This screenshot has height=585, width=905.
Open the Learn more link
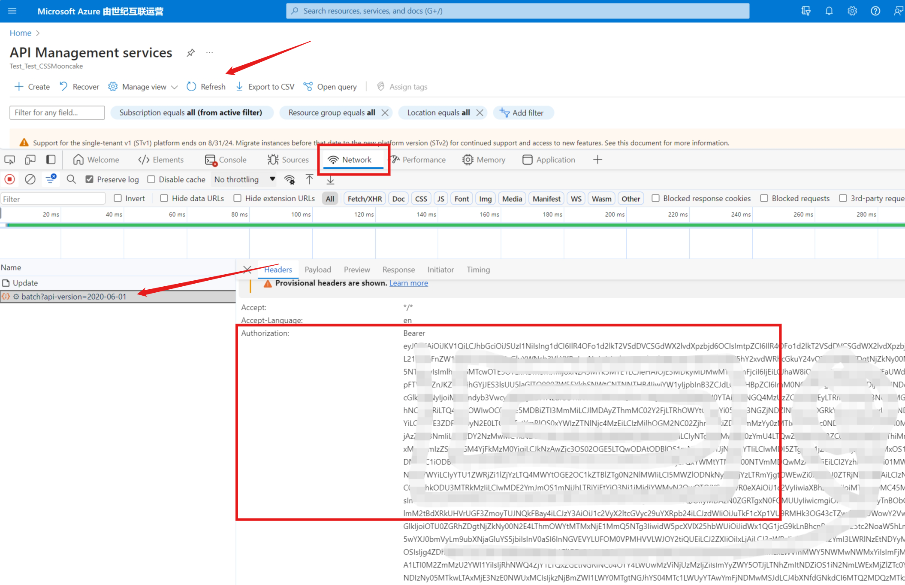[x=408, y=283]
